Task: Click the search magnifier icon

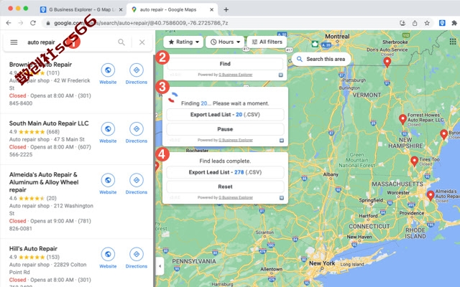Action: 121,42
